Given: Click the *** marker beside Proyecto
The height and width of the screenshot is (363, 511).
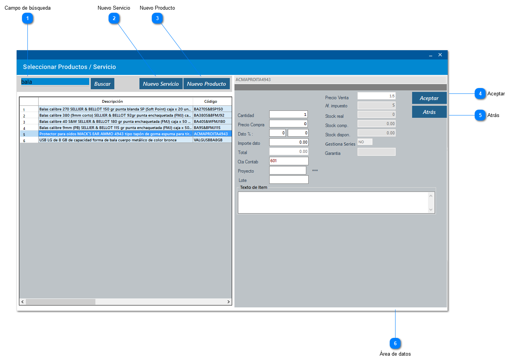Looking at the screenshot, I should (315, 171).
